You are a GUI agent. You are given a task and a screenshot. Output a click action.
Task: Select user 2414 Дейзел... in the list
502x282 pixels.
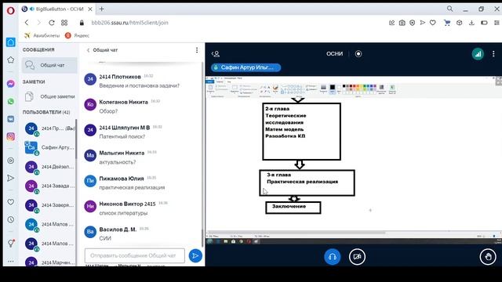click(49, 167)
